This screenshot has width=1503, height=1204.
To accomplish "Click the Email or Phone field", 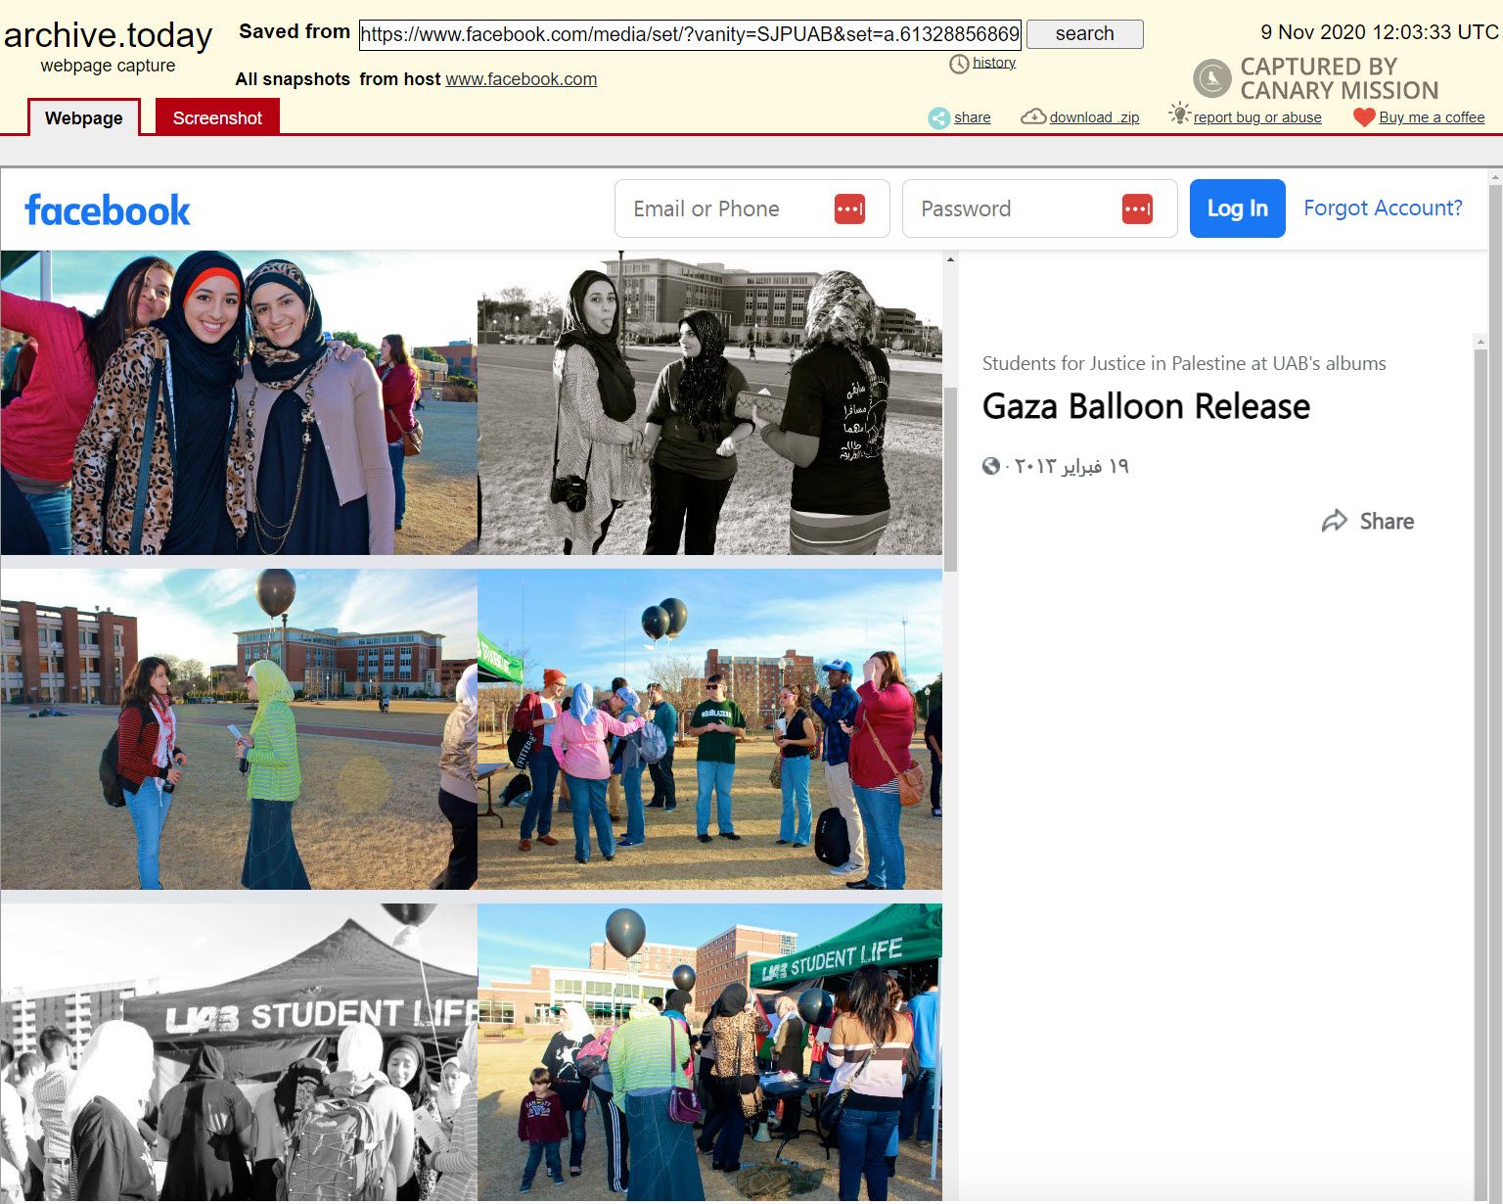I will coord(724,208).
